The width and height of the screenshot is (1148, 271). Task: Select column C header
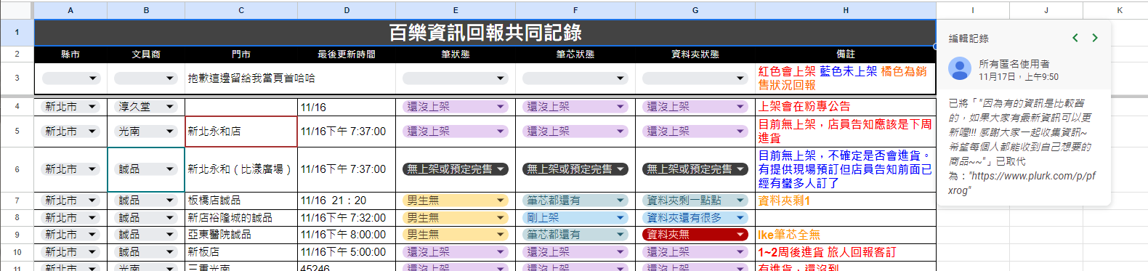[x=241, y=10]
